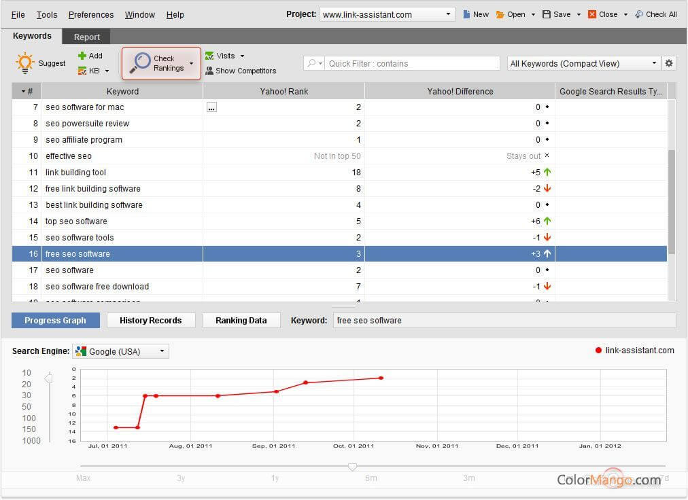
Task: Click the green up arrow for link building tool
Action: [x=547, y=173]
